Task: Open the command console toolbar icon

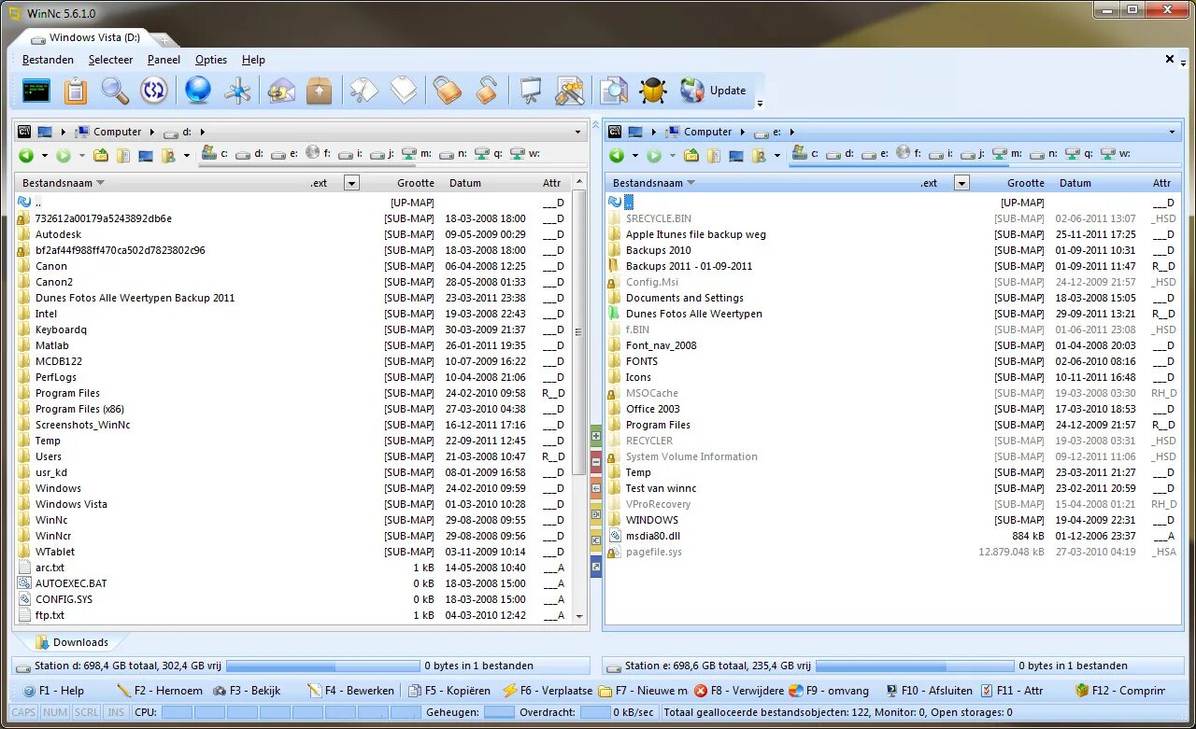Action: pyautogui.click(x=36, y=91)
